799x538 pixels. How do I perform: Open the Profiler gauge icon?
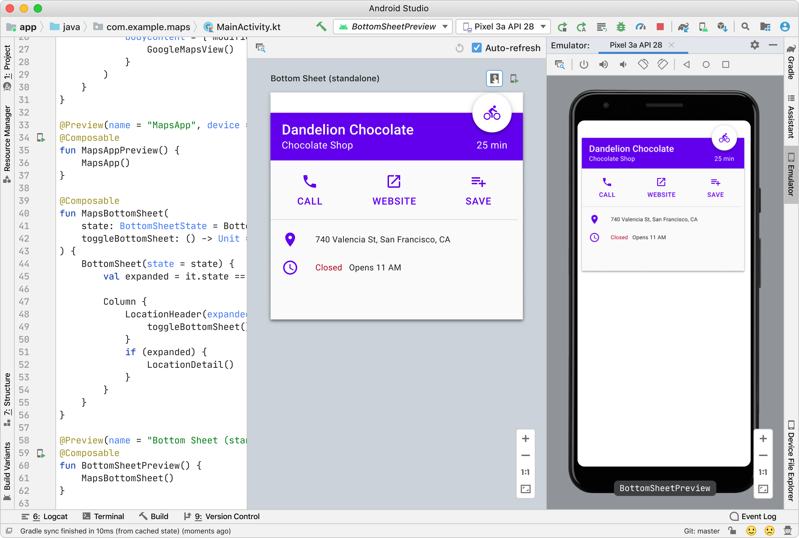click(641, 27)
